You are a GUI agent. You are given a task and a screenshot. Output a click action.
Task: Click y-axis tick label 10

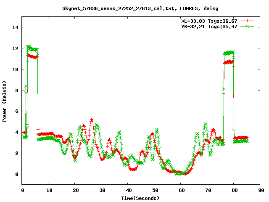pyautogui.click(x=15, y=69)
